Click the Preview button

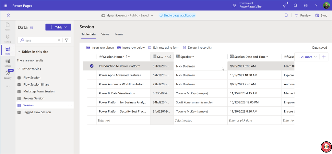point(302,15)
